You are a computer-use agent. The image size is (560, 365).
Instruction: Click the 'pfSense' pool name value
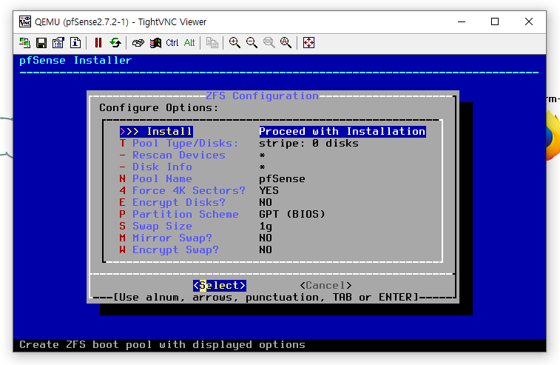tap(282, 178)
